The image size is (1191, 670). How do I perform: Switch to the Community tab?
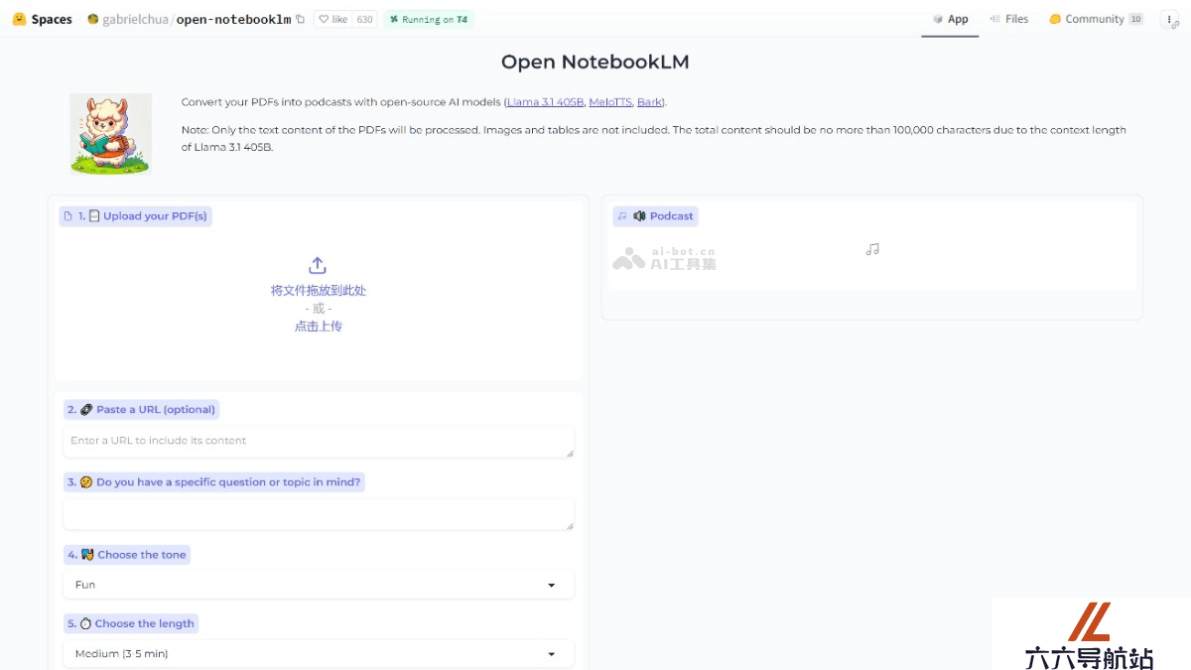coord(1095,19)
